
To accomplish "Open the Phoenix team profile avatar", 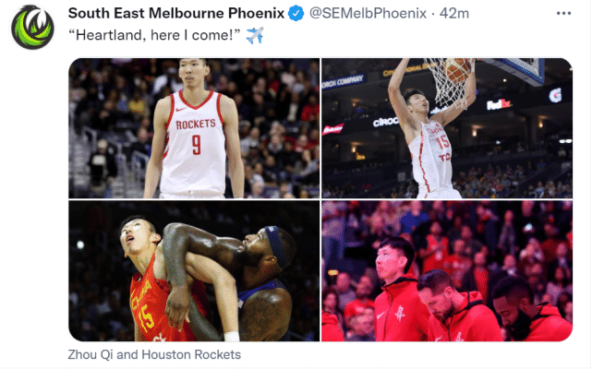I will pos(32,27).
